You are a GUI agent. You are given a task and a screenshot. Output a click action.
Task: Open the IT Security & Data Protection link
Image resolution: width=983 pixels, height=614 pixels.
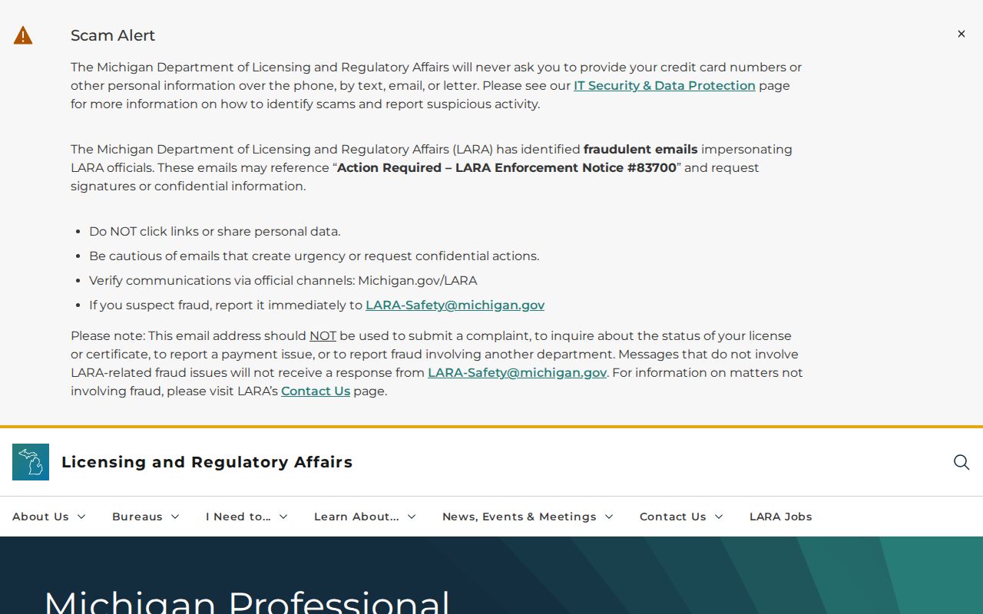tap(664, 86)
